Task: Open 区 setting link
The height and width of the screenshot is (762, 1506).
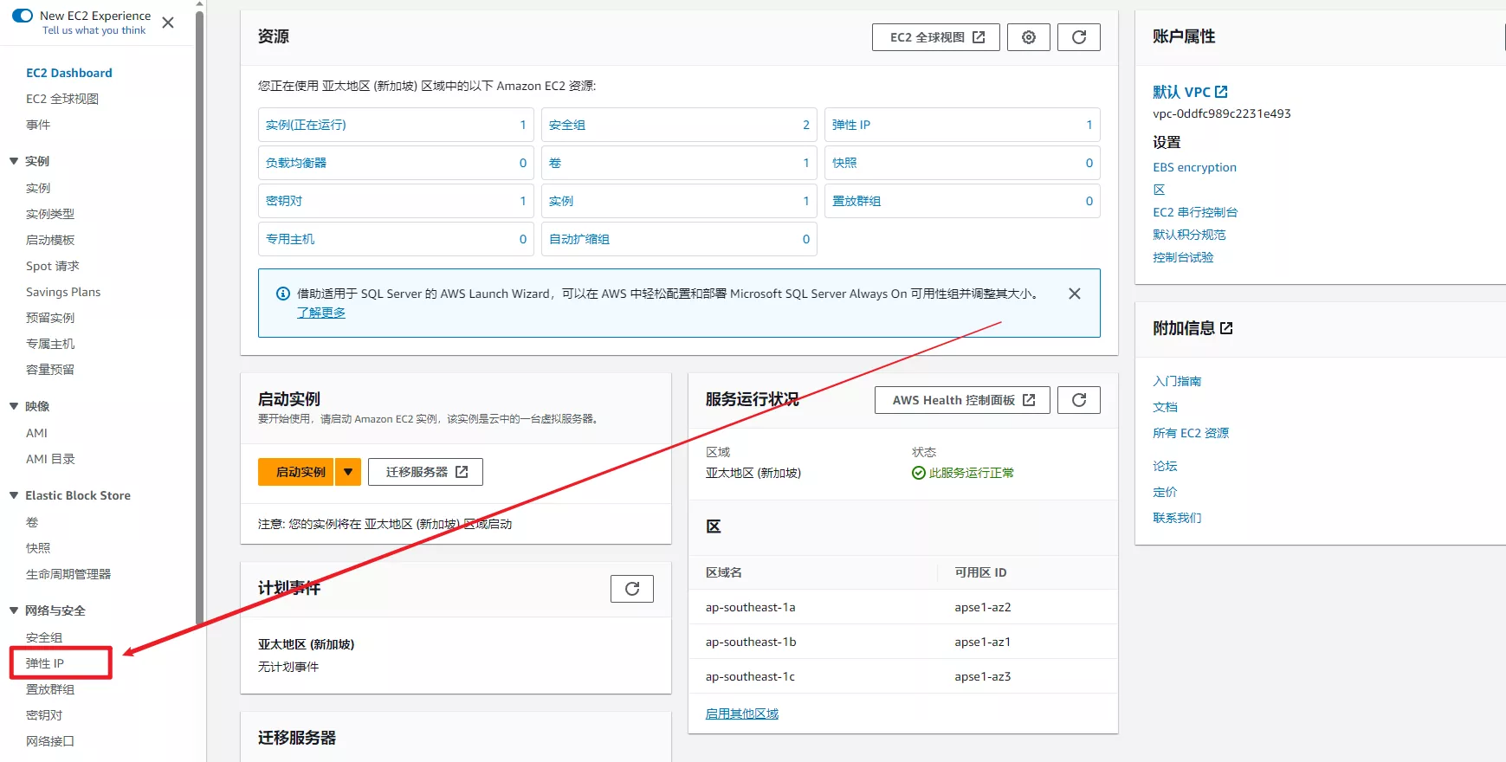Action: pos(1159,190)
